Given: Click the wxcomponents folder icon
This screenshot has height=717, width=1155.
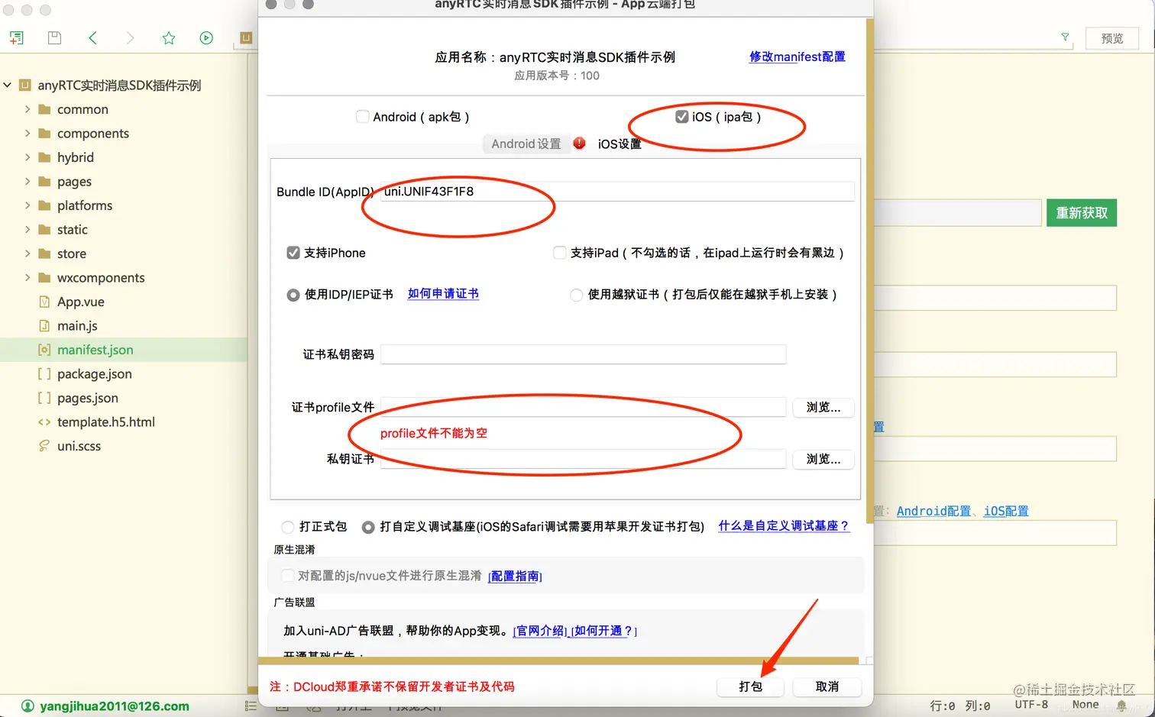Looking at the screenshot, I should (x=44, y=277).
